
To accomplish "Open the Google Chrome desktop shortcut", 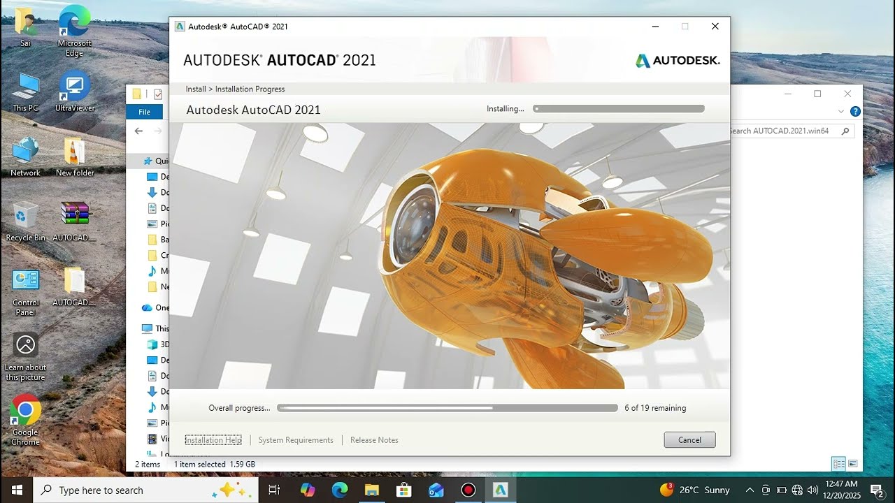I will 25,421.
